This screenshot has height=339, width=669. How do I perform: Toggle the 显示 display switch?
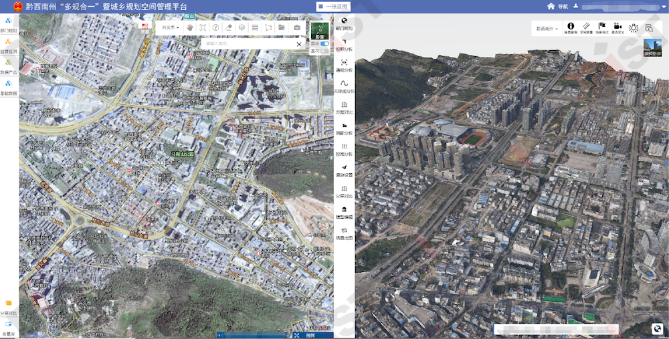click(324, 44)
